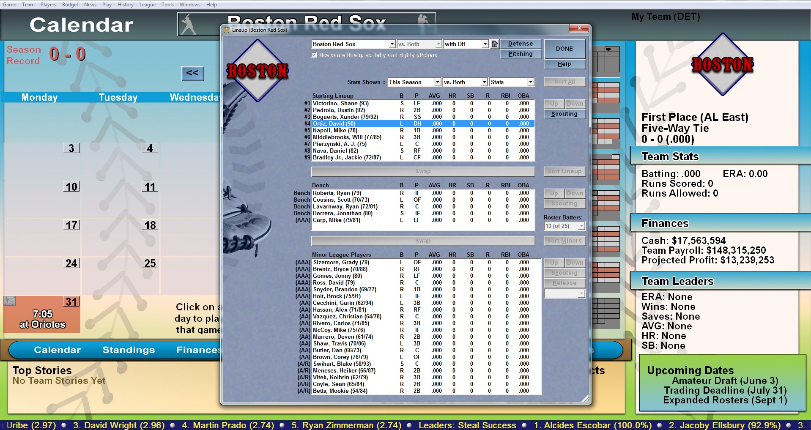Open the envelope mail icon on March 31
This screenshot has width=811, height=430.
[x=9, y=301]
